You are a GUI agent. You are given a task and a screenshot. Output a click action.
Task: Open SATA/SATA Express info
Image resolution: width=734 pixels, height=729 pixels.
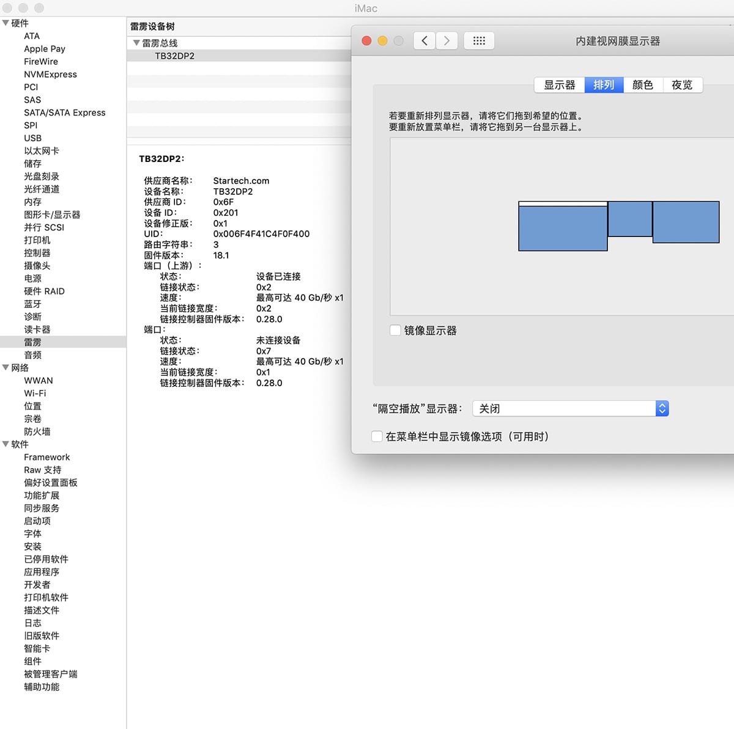65,113
